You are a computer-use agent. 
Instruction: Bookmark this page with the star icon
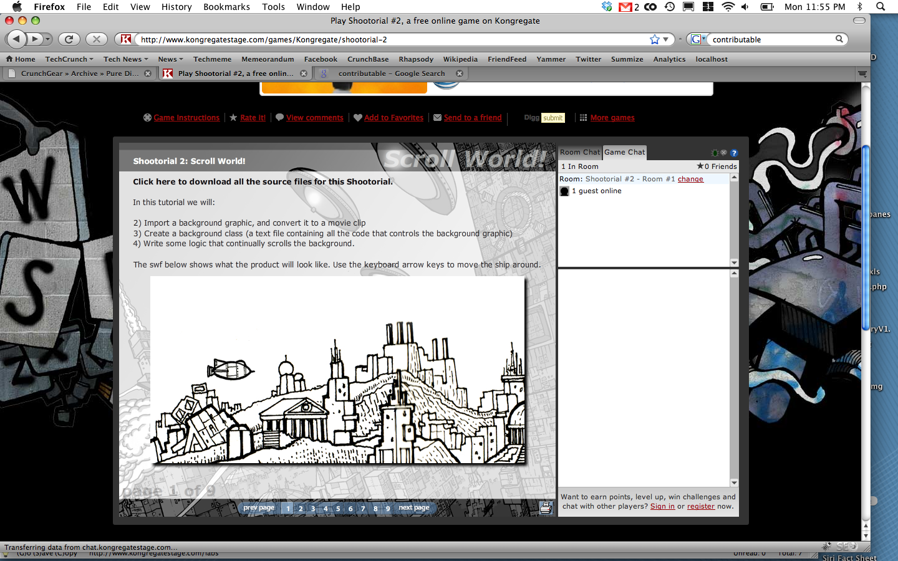655,39
